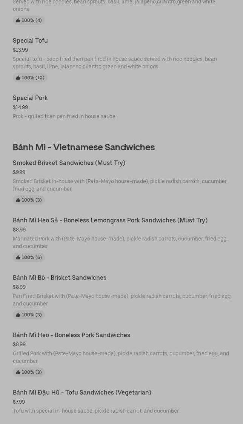Click the Bánh Mì Vietnamese Sandwiches heading
243x424 pixels.
[84, 147]
